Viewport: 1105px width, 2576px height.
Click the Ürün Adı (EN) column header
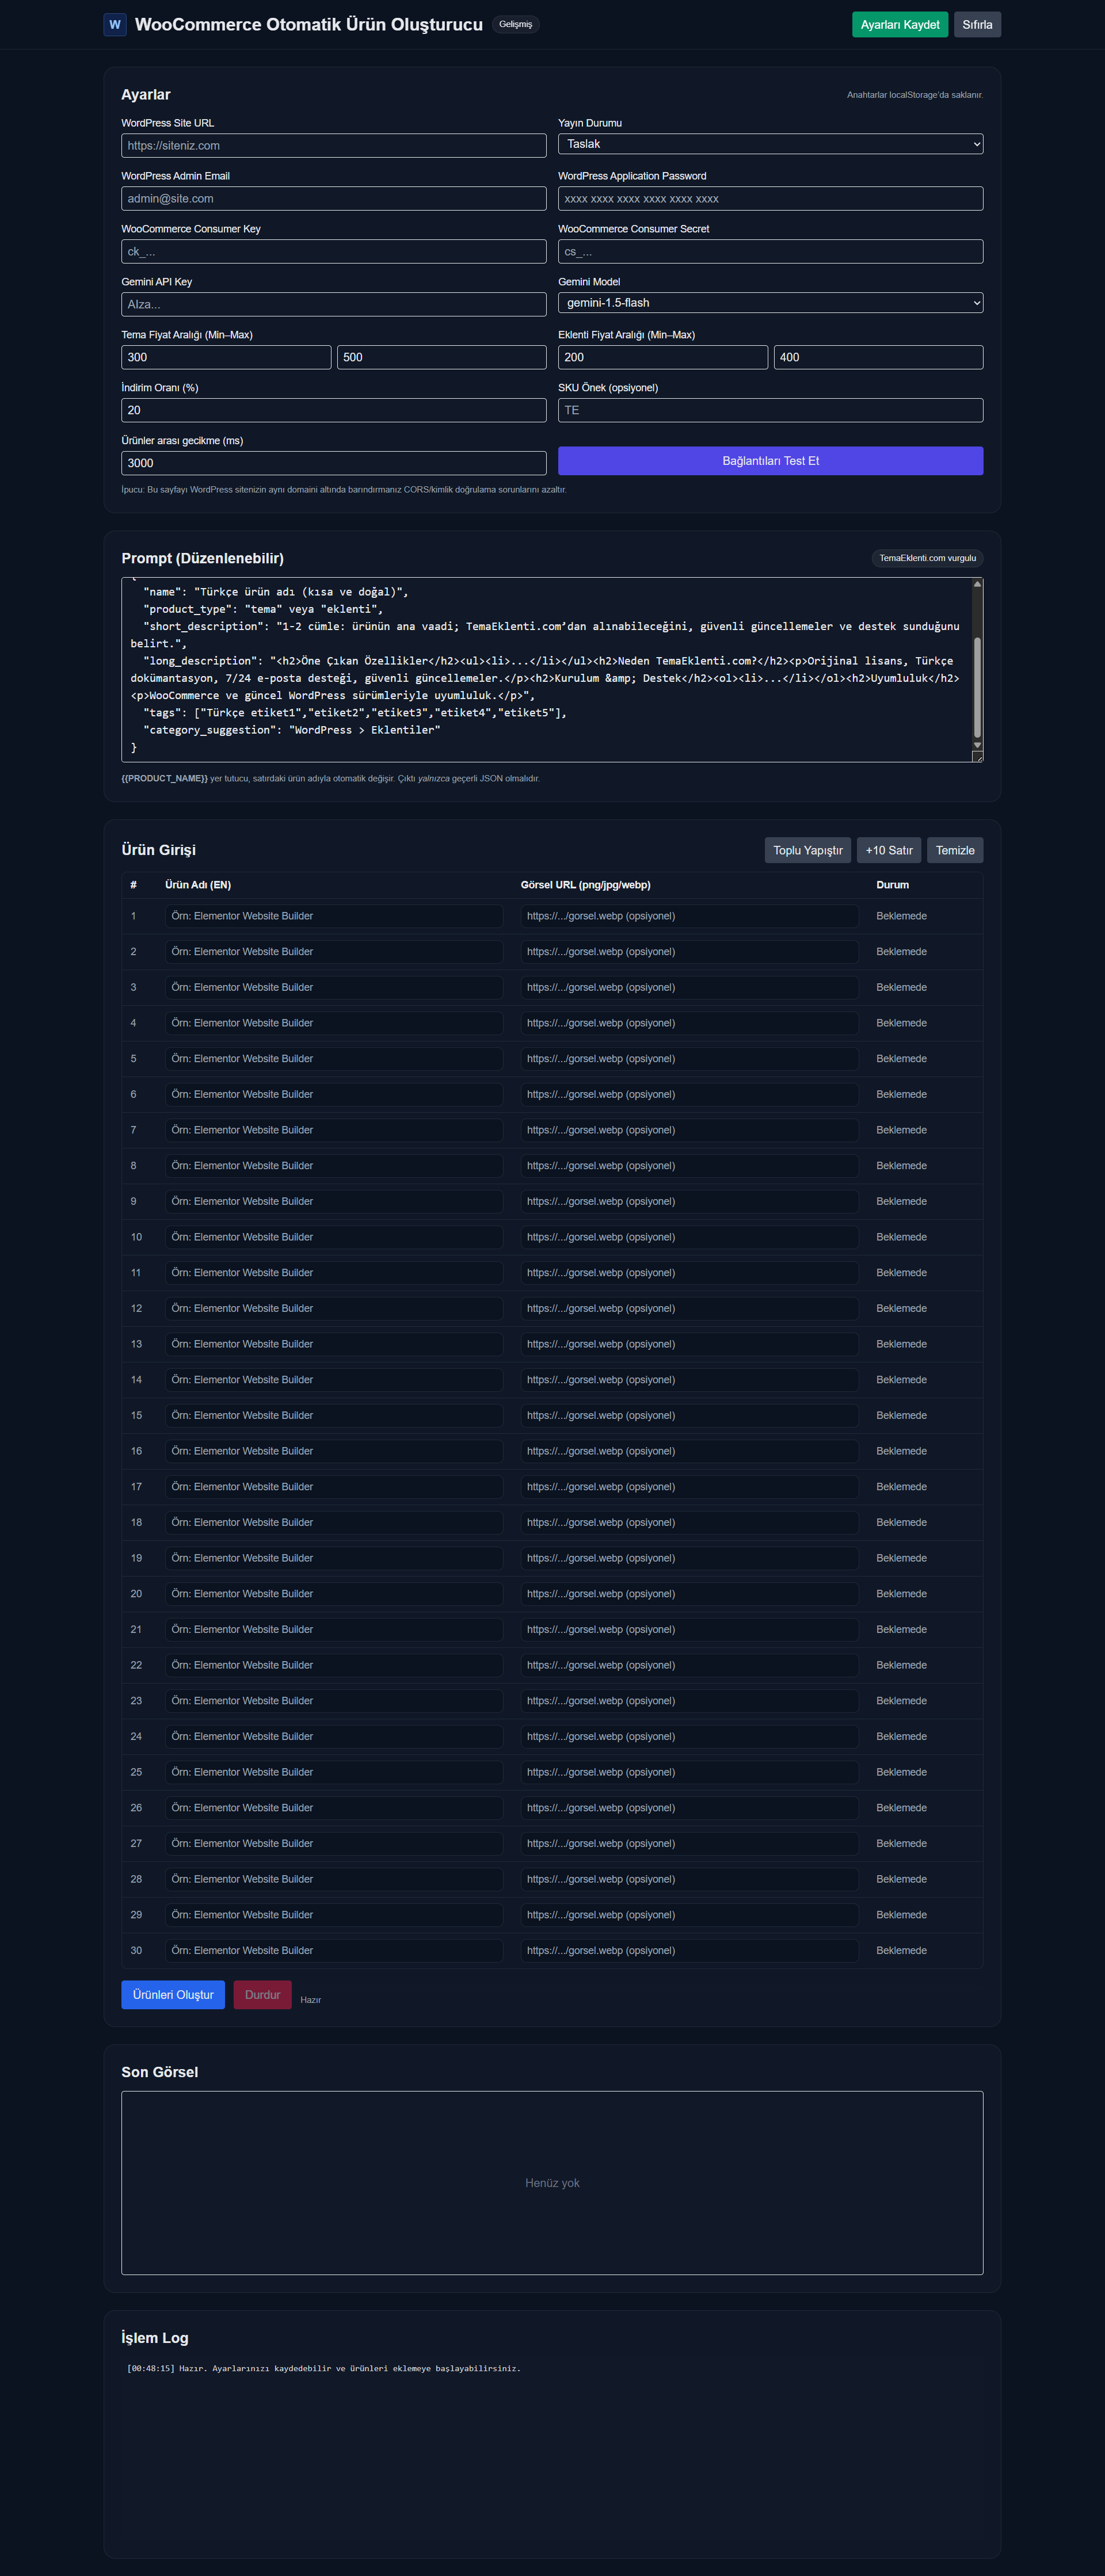(x=198, y=885)
